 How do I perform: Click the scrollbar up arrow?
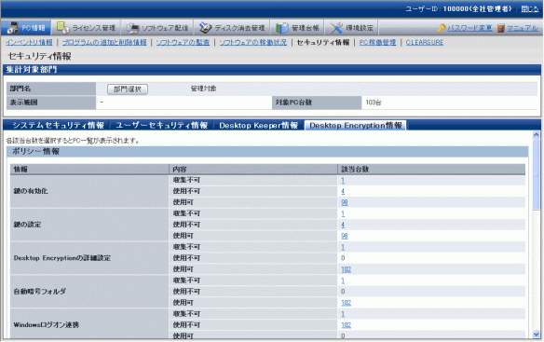point(536,134)
